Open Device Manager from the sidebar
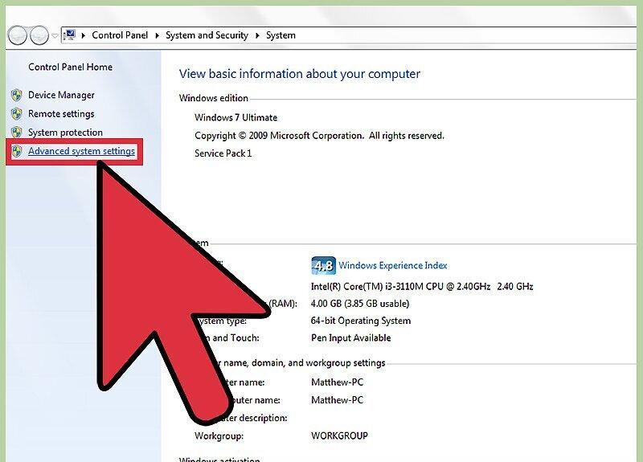This screenshot has height=462, width=643. tap(62, 95)
